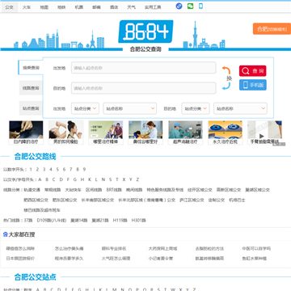This screenshot has height=291, width=291.
Task: Open the 机票 menu item
Action: click(78, 7)
